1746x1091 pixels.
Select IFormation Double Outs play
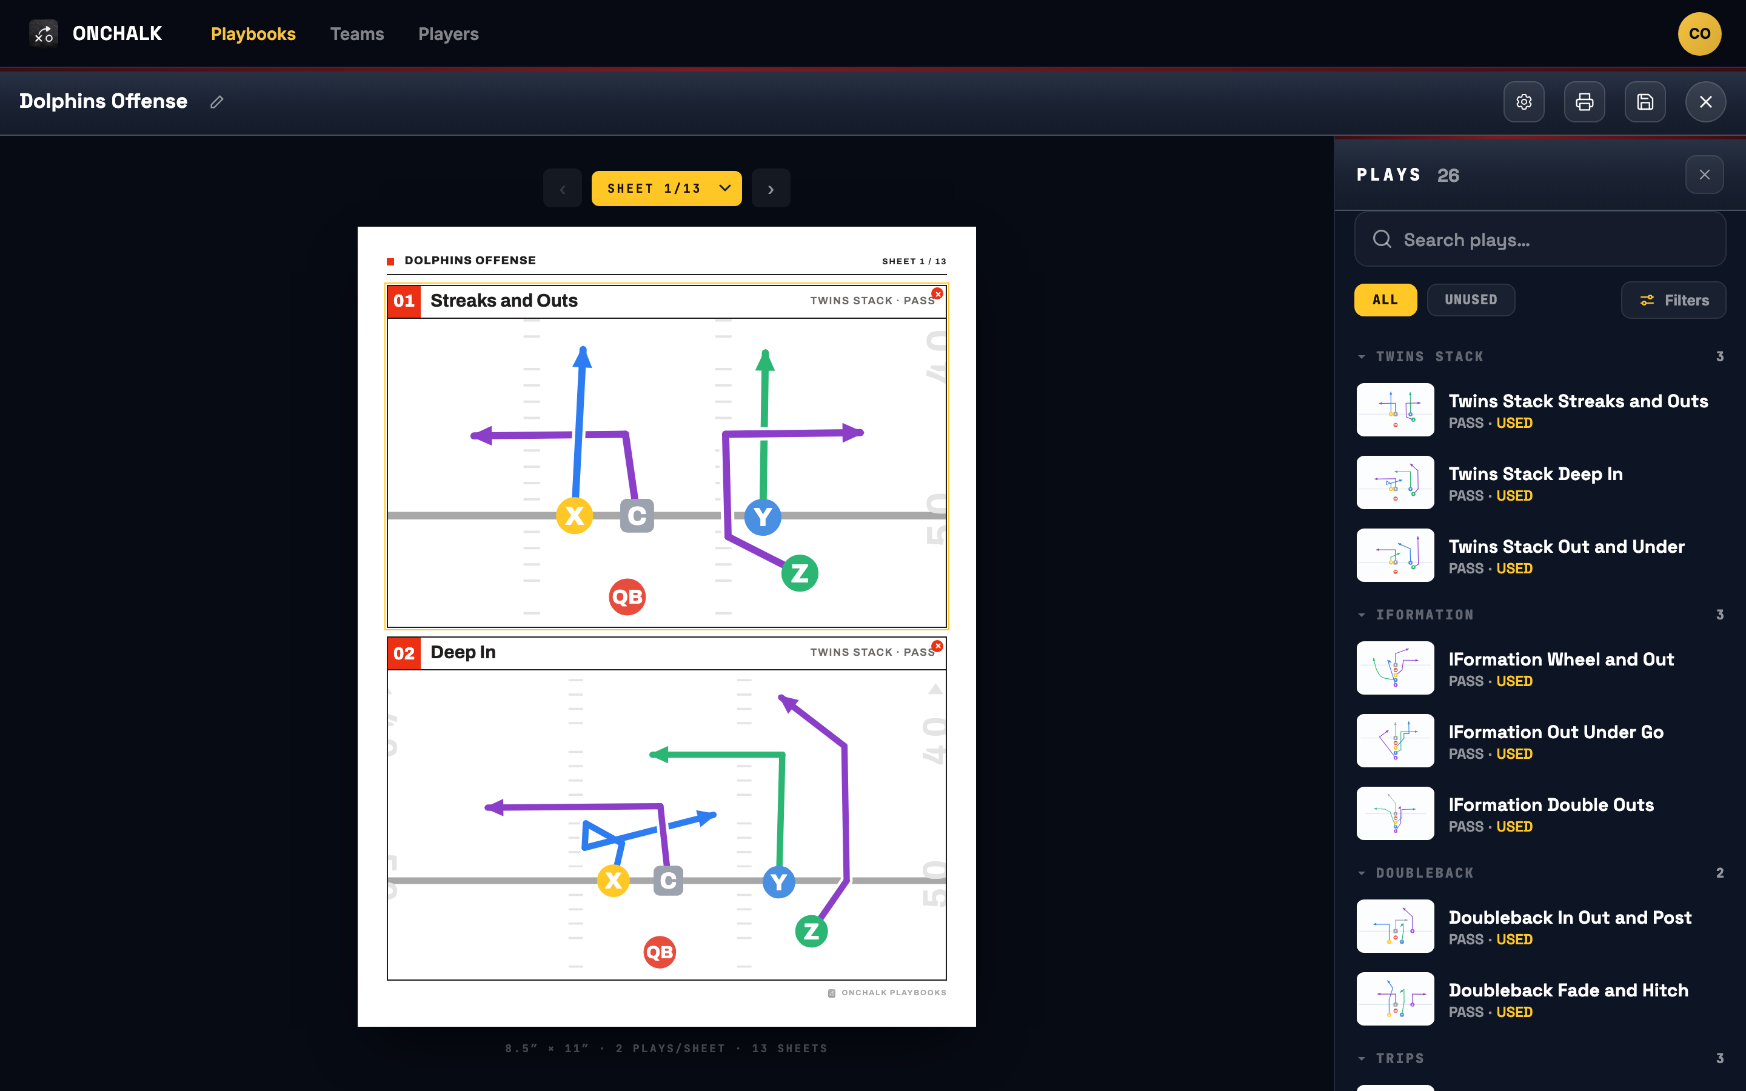tap(1540, 814)
